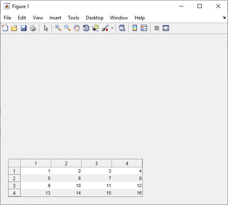
Task: Save the figure using floppy disk icon
Action: [x=24, y=28]
